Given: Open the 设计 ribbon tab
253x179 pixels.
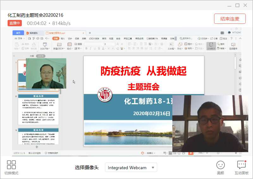Looking at the screenshot, I should (70, 39).
